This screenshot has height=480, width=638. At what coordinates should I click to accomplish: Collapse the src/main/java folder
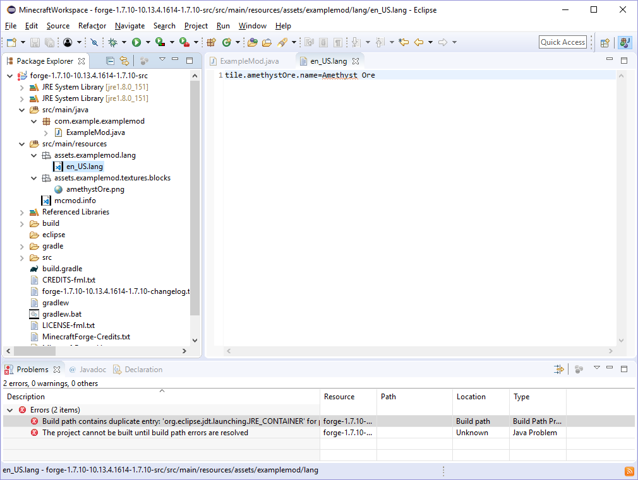tap(22, 110)
